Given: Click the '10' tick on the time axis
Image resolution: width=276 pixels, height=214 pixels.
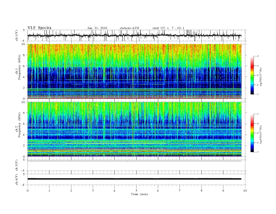Looking at the screenshot, I should pyautogui.click(x=245, y=191).
